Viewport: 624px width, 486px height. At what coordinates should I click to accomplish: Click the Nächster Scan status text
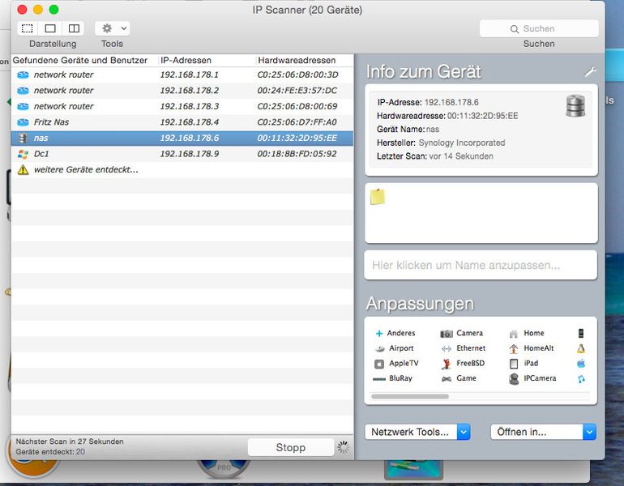coord(70,441)
